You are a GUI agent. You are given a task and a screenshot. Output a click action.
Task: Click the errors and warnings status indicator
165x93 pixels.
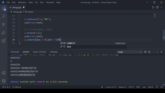click(6, 87)
